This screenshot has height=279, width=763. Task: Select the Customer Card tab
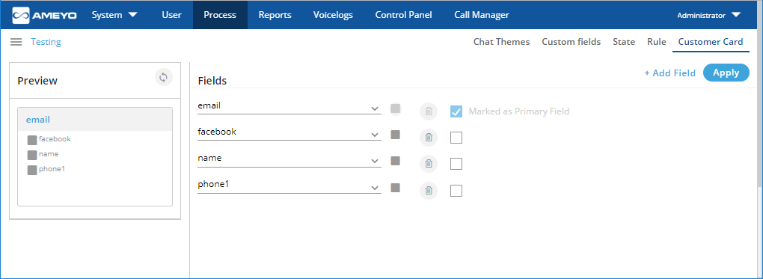pos(711,42)
